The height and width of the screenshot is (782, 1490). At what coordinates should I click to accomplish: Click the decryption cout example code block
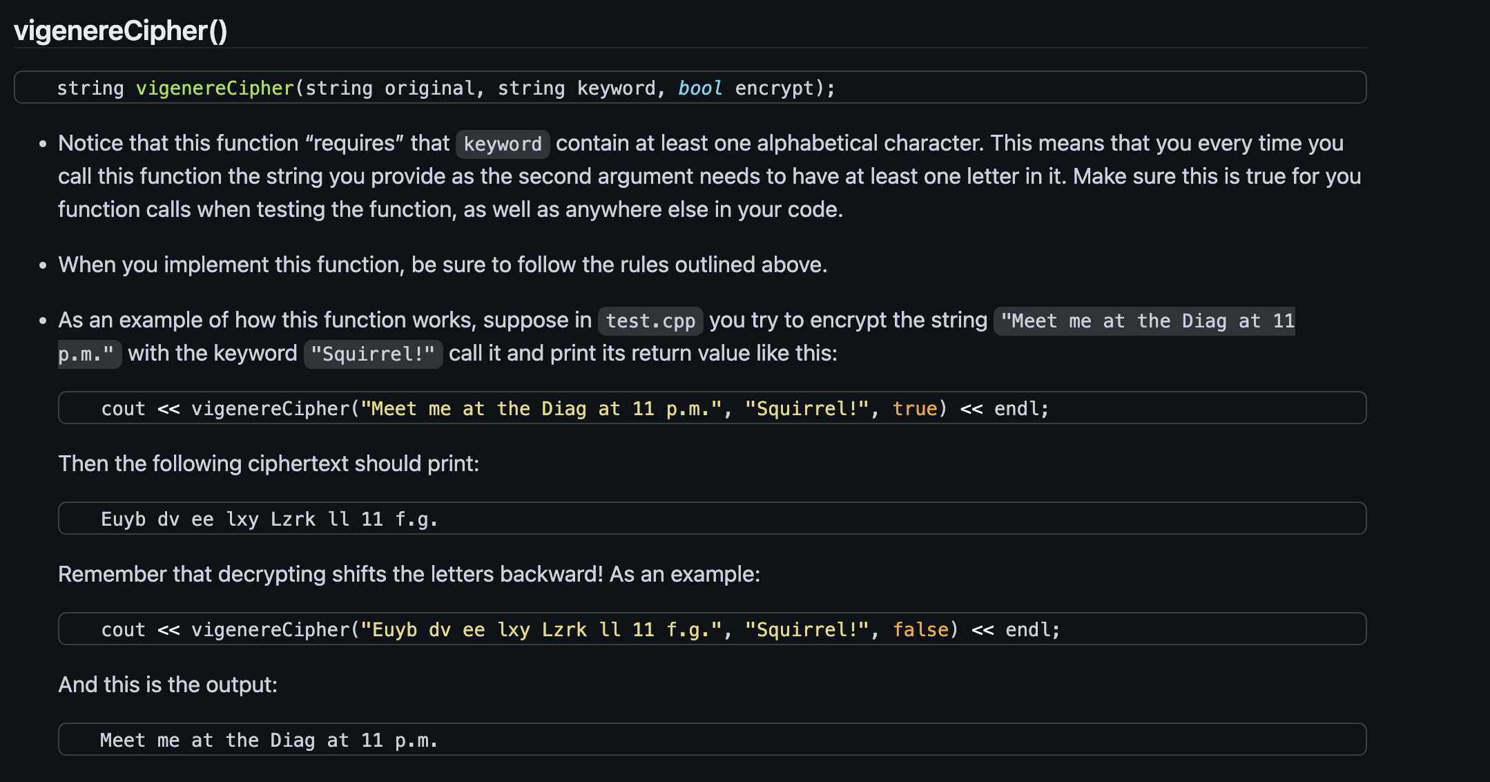point(711,629)
